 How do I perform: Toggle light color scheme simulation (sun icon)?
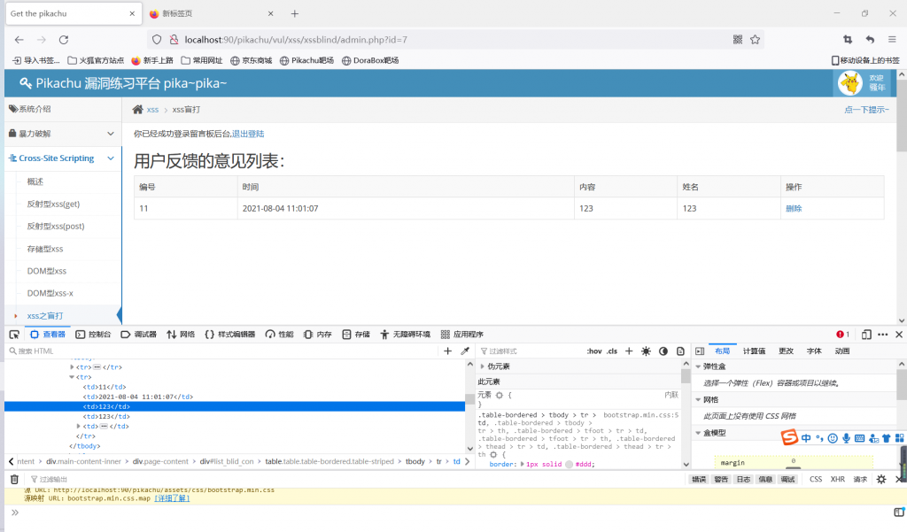click(646, 351)
